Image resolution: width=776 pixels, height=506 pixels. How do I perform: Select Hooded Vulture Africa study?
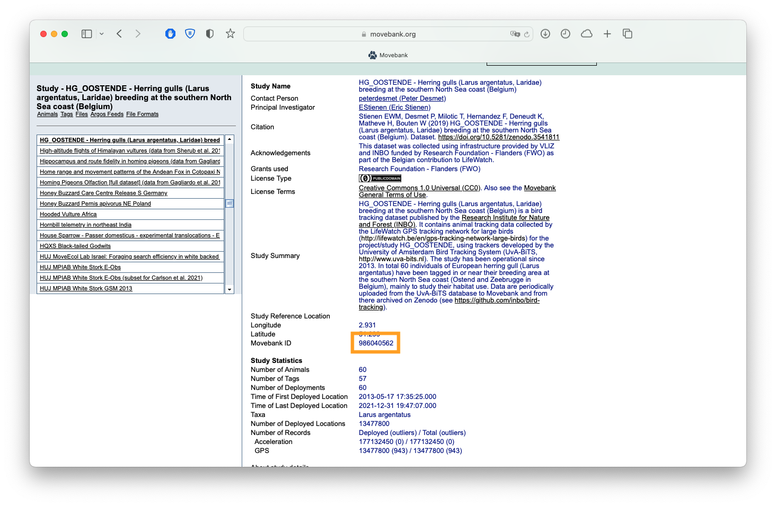click(x=130, y=214)
